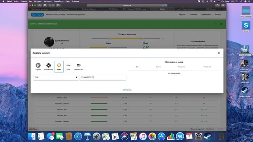Open Calendar from the Dock
253x142 pixels.
[189, 136]
